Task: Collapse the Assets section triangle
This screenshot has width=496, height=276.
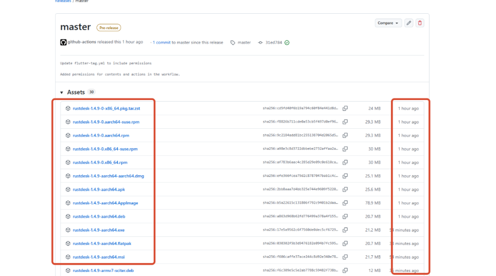Action: tap(62, 92)
